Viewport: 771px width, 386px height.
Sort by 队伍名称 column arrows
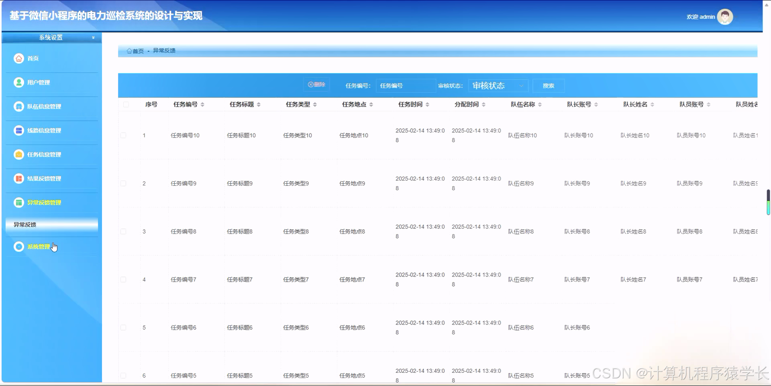[540, 104]
